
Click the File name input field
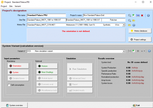[46, 15]
